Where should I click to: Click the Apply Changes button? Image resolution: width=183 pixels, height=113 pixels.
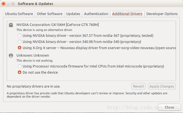coord(162,86)
